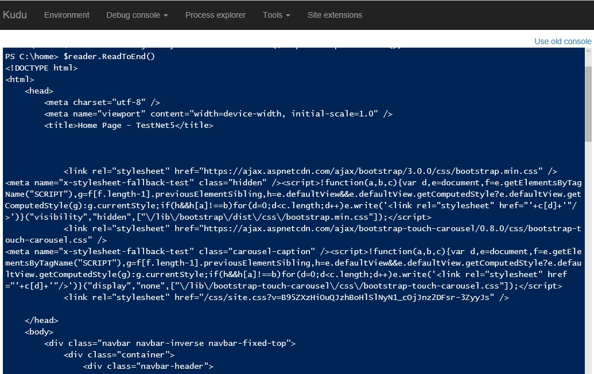Click the meta viewport line
Viewport: 594px width, 374px height.
click(218, 114)
